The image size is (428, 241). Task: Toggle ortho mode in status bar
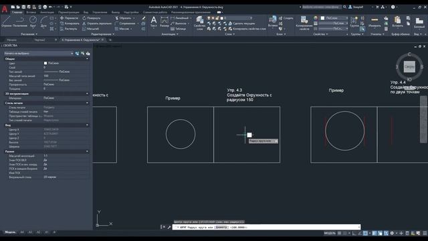point(354,233)
